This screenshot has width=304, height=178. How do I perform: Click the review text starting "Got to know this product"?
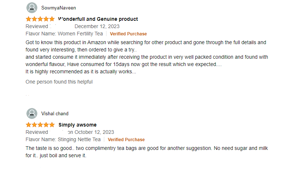coord(146,42)
